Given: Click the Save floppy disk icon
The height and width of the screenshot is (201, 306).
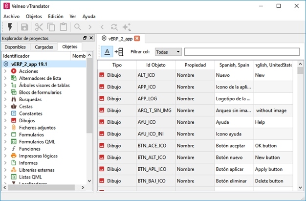Looking at the screenshot, I should coord(24,27).
